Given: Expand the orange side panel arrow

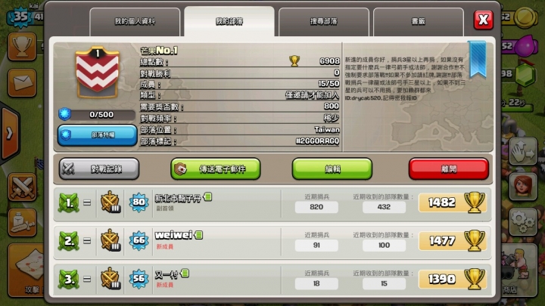Looking at the screenshot, I should click(10, 134).
